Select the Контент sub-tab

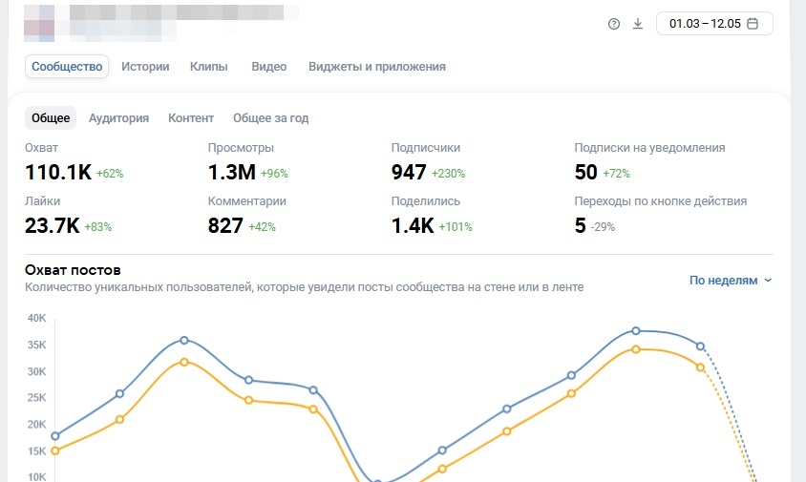(191, 117)
